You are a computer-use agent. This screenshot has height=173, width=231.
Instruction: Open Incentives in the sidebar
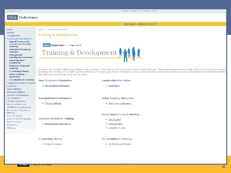coord(12,86)
